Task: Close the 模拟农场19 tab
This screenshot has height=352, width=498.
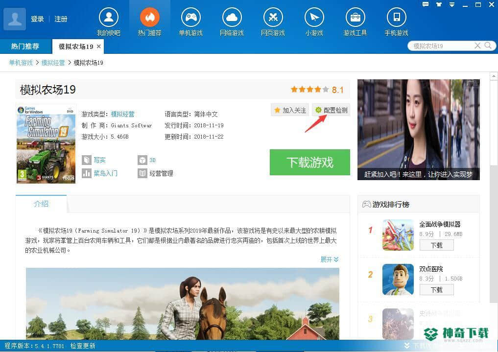Action: [99, 47]
